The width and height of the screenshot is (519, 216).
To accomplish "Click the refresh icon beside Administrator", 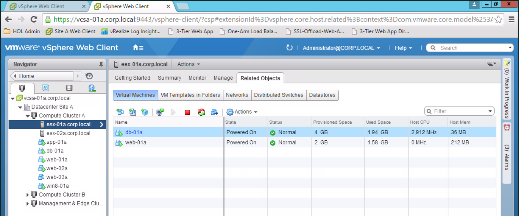I will pyautogui.click(x=289, y=48).
